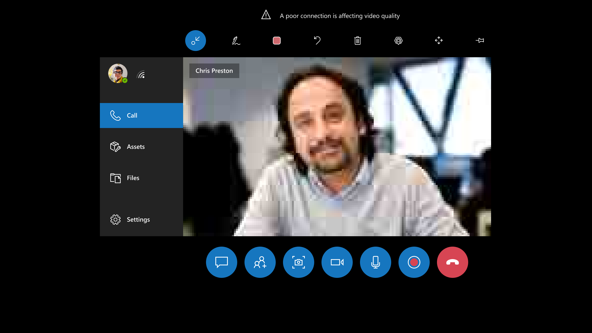Image resolution: width=592 pixels, height=333 pixels.
Task: Open Settings from sidebar
Action: tap(138, 220)
